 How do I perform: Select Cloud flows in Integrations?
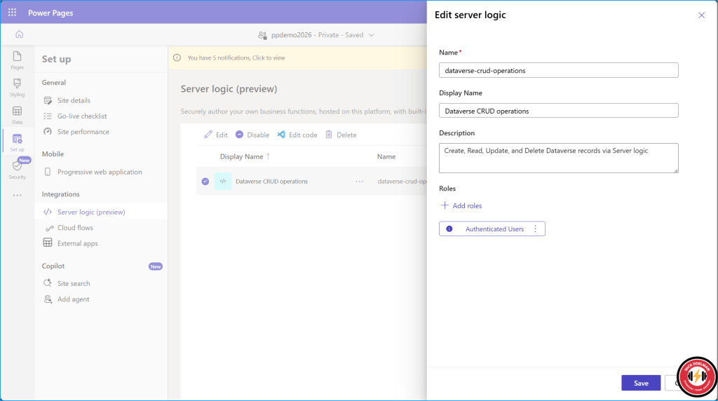coord(75,228)
